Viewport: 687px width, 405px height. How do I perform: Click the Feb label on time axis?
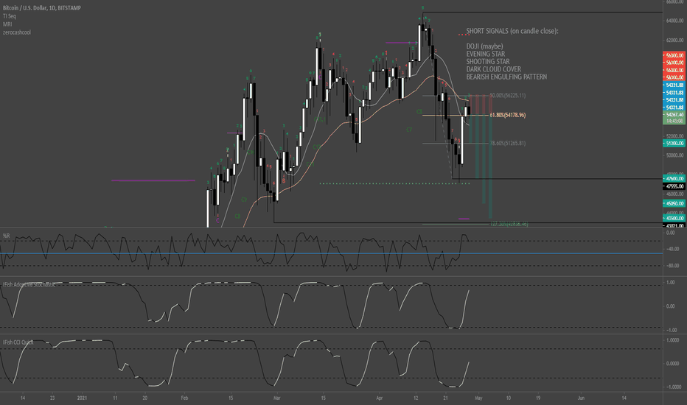[184, 398]
